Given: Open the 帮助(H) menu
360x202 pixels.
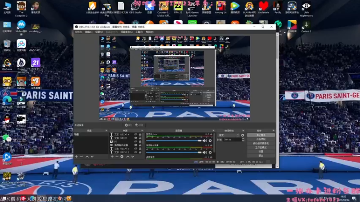Looking at the screenshot, I should pos(150,32).
